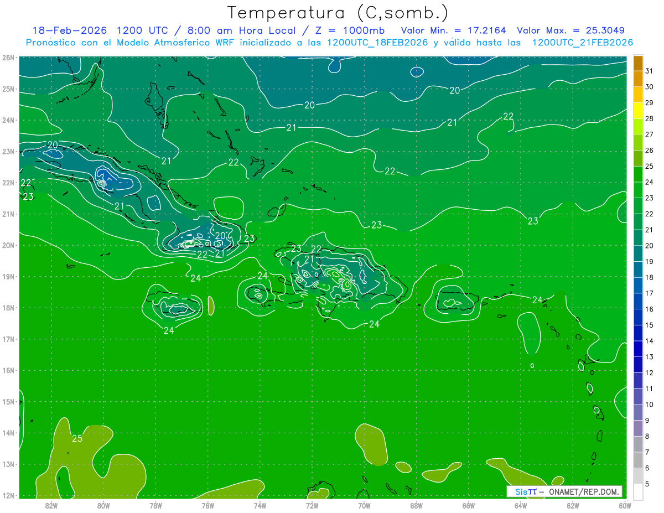Click valid-until time '1200UTC_21FEB2026'
Image resolution: width=664 pixels, height=513 pixels.
click(582, 43)
